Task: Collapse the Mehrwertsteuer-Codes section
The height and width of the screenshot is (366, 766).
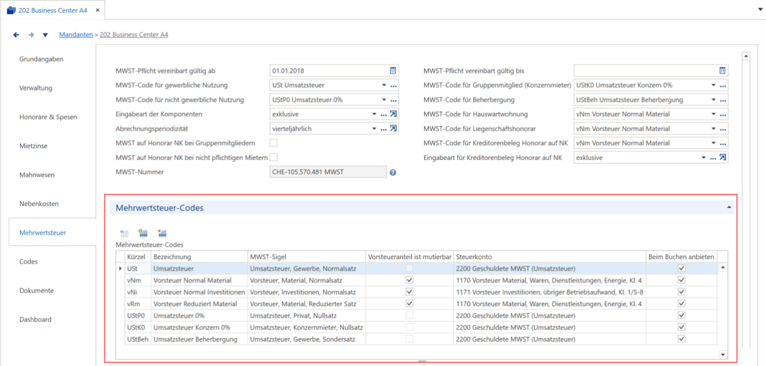Action: [x=729, y=207]
